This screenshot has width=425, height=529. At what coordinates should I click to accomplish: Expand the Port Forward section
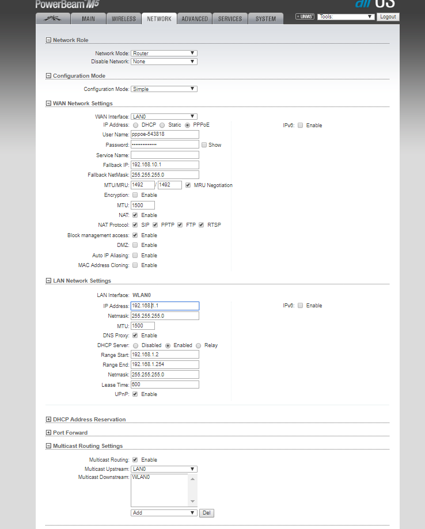48,432
